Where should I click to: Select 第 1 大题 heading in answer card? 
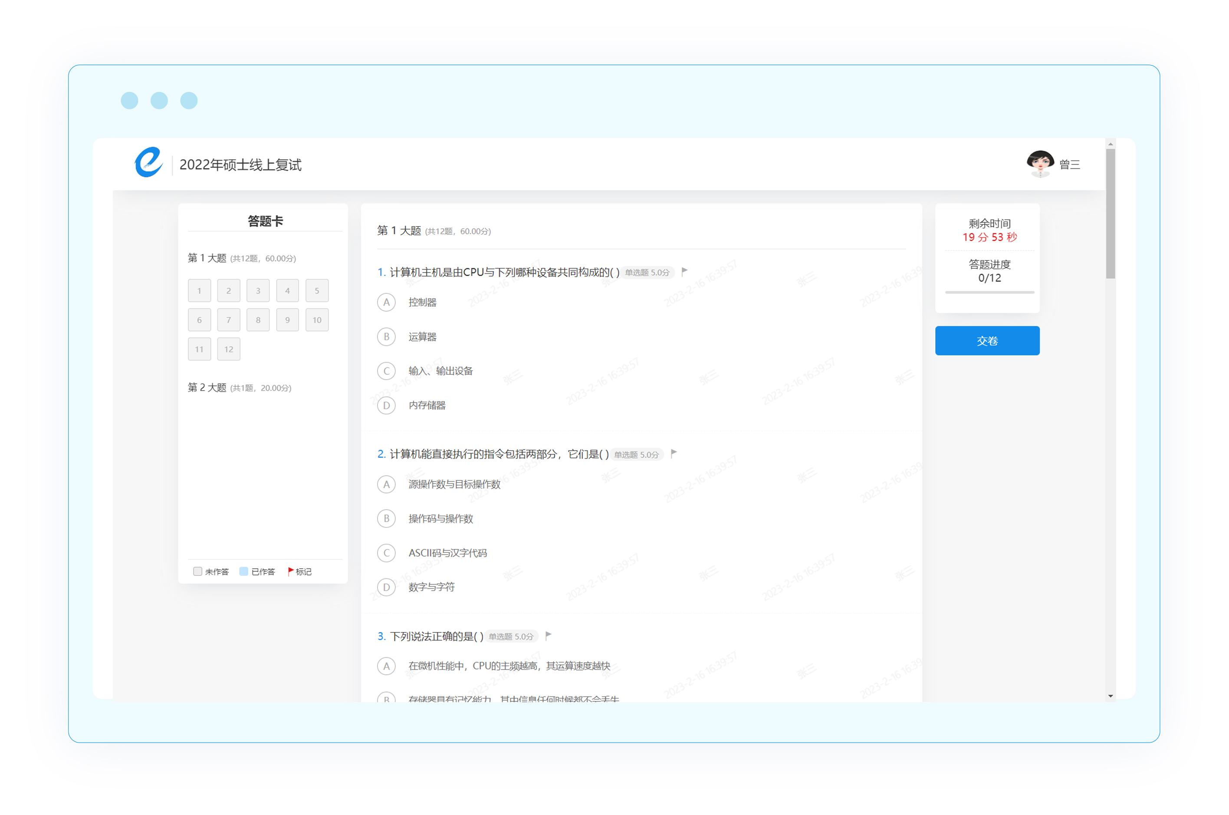click(x=207, y=258)
